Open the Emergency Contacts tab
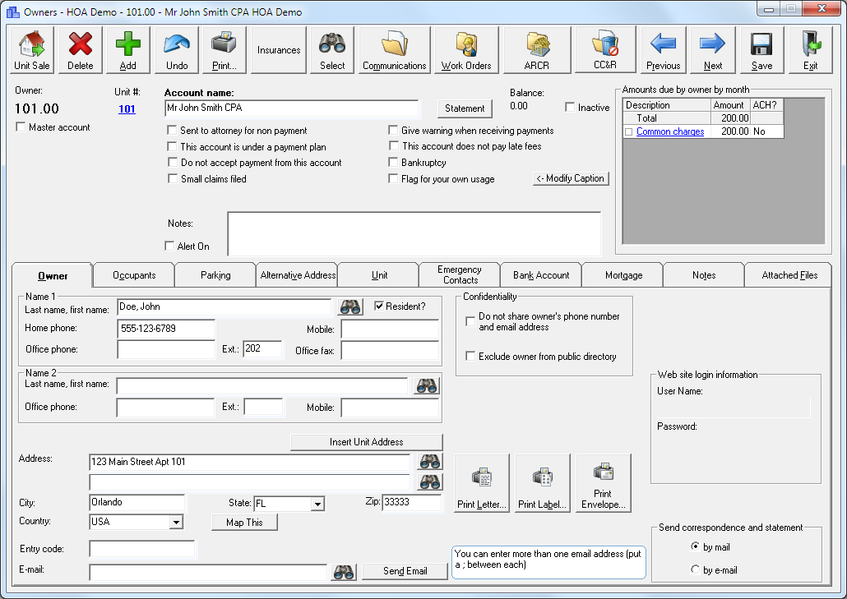The image size is (847, 599). (459, 274)
